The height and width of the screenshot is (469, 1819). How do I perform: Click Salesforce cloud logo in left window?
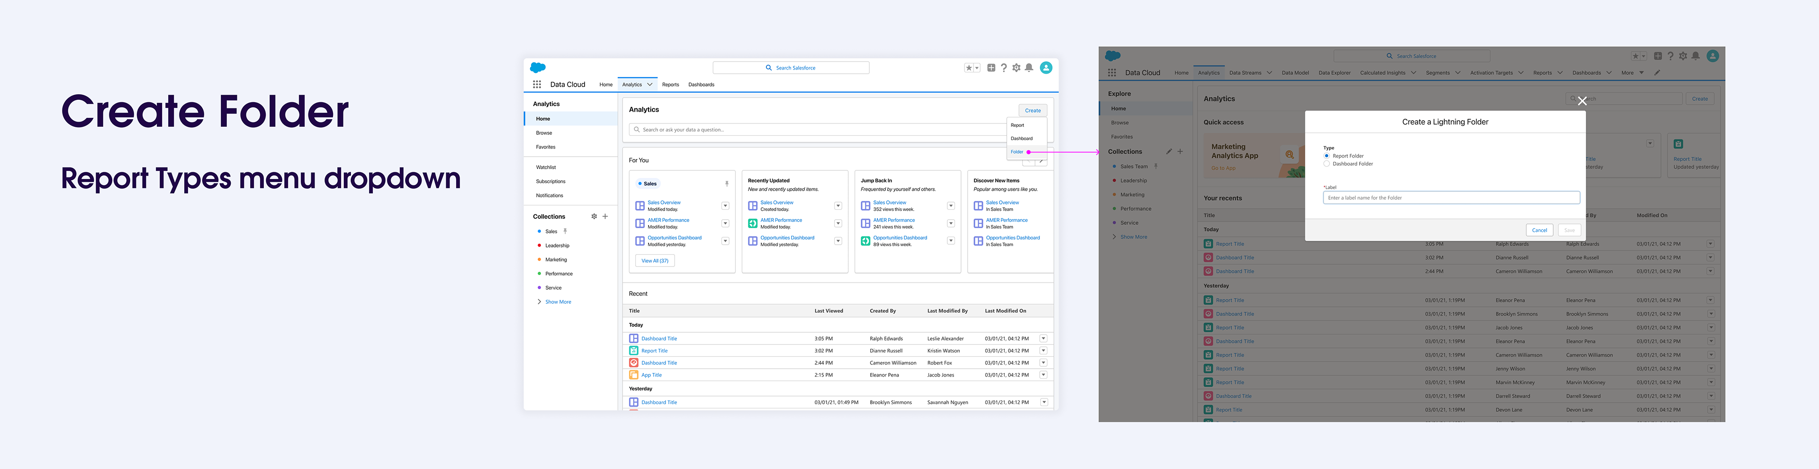[x=538, y=68]
